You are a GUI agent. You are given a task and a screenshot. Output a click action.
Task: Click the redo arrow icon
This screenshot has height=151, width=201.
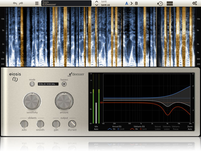click(x=21, y=4)
